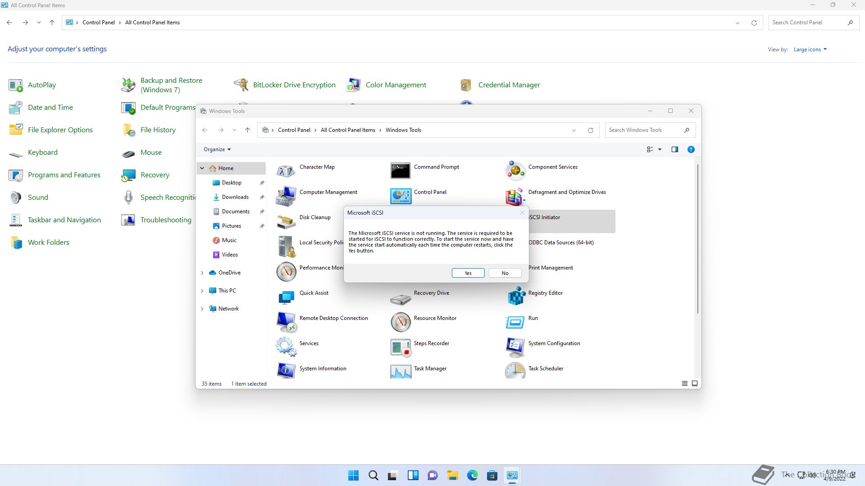Switch to details view in status bar
865x486 pixels.
click(x=684, y=383)
